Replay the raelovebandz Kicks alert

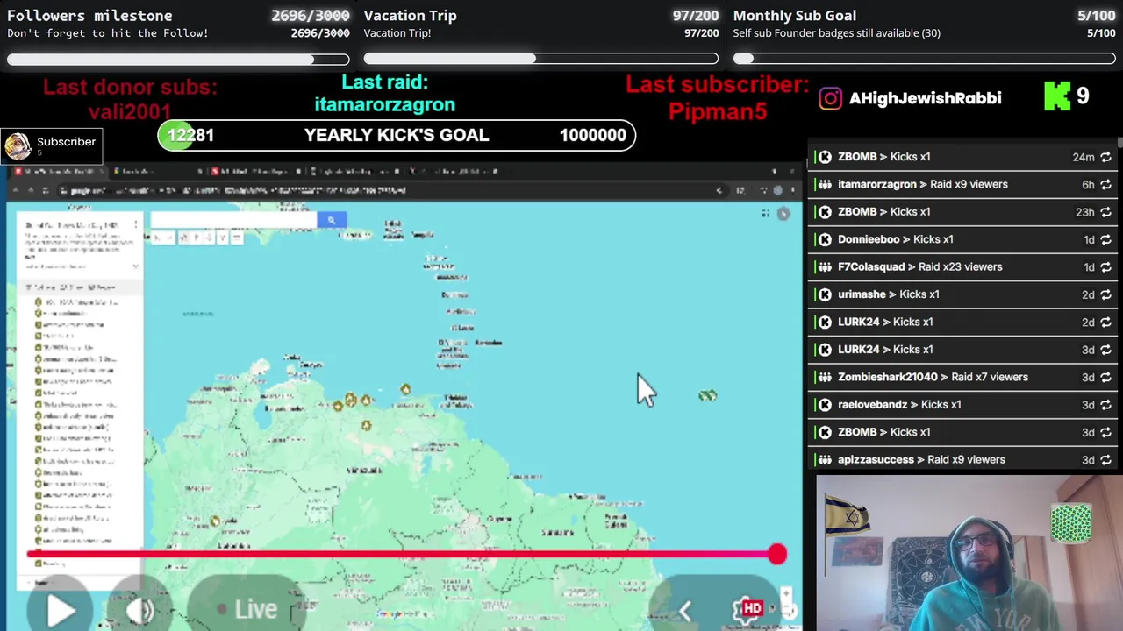pyautogui.click(x=1105, y=405)
